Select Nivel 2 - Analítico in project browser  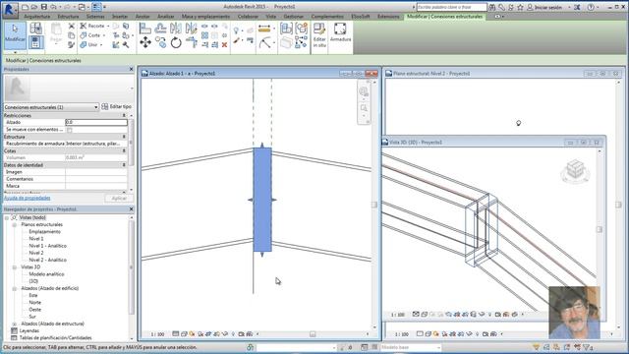48,260
